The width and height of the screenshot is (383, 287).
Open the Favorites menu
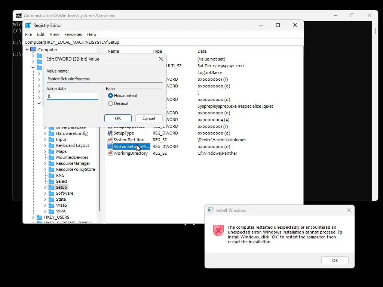(73, 34)
